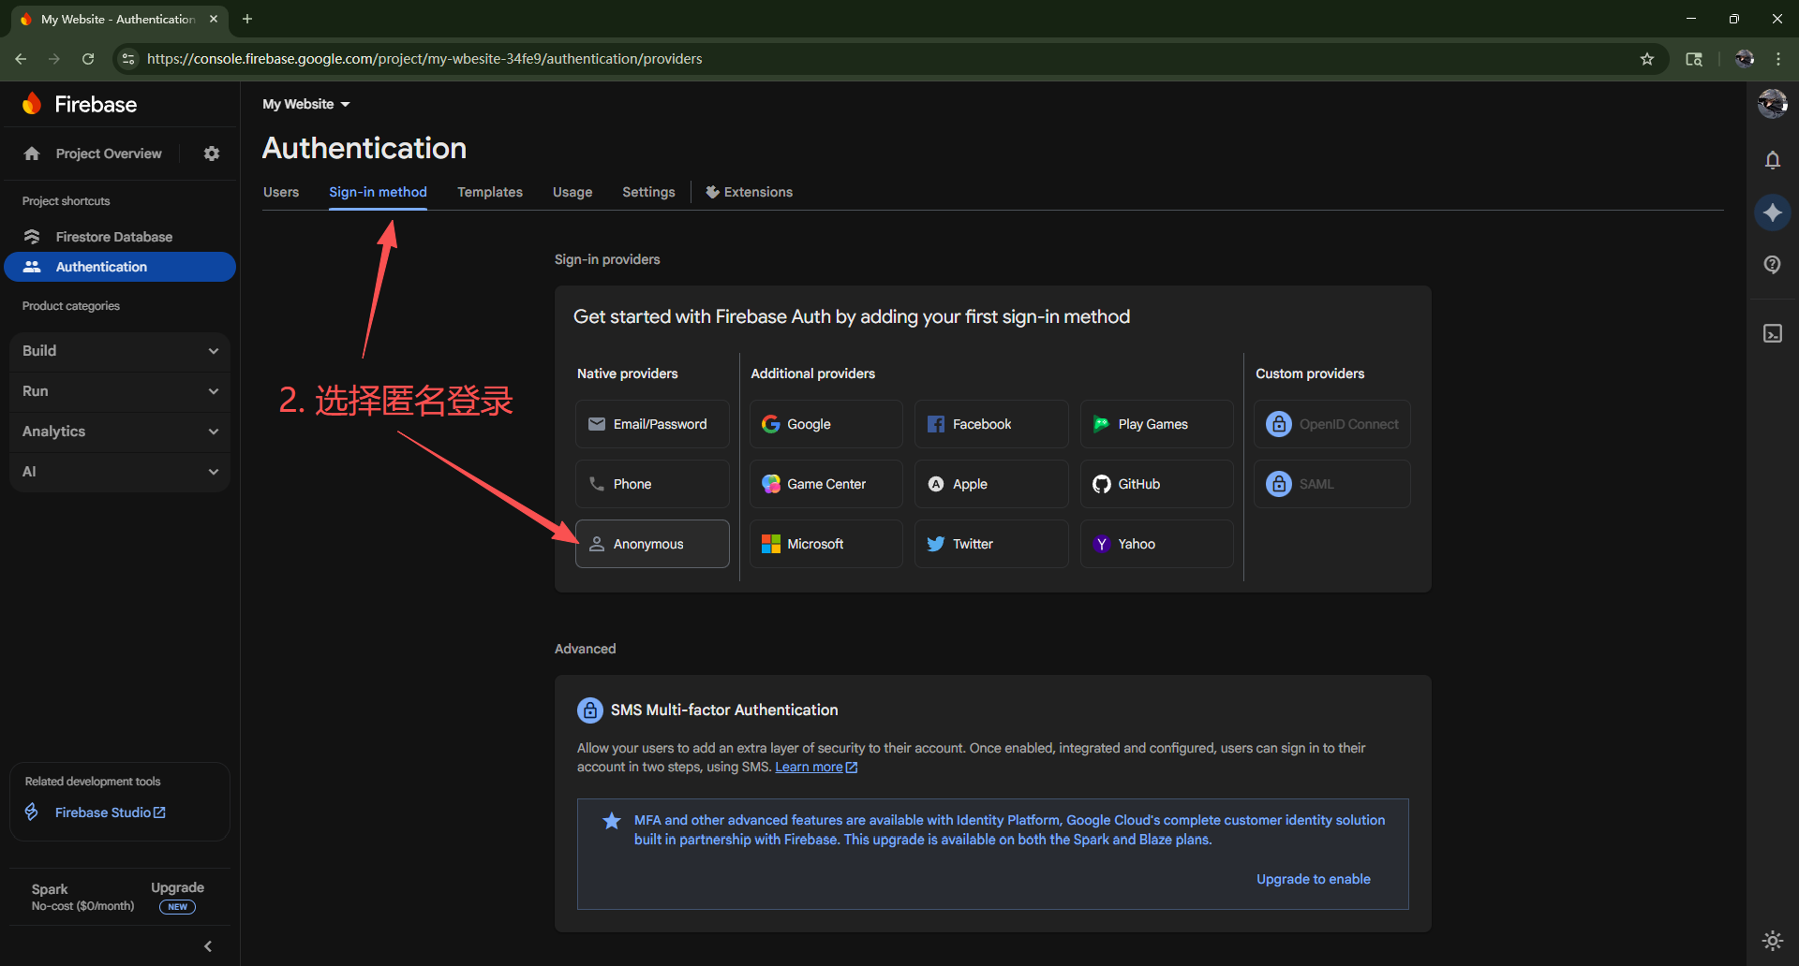Toggle the light/dark theme icon
This screenshot has height=966, width=1799.
click(1772, 940)
